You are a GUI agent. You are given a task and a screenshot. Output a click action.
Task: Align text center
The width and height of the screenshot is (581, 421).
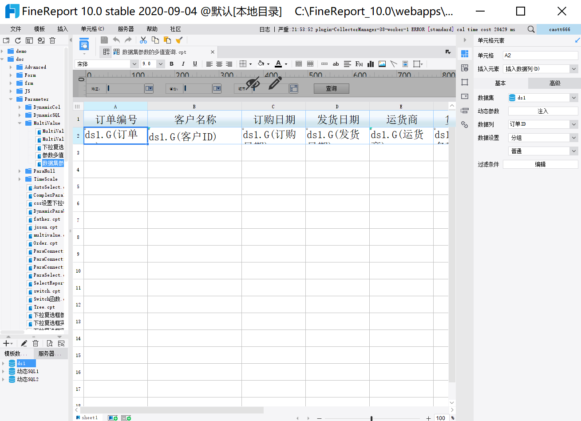[219, 64]
